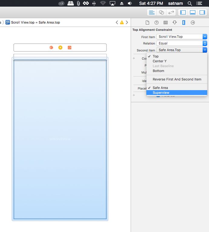Viewport: 209px width, 232px height.
Task: Choose Bottom menu item
Action: coord(177,71)
